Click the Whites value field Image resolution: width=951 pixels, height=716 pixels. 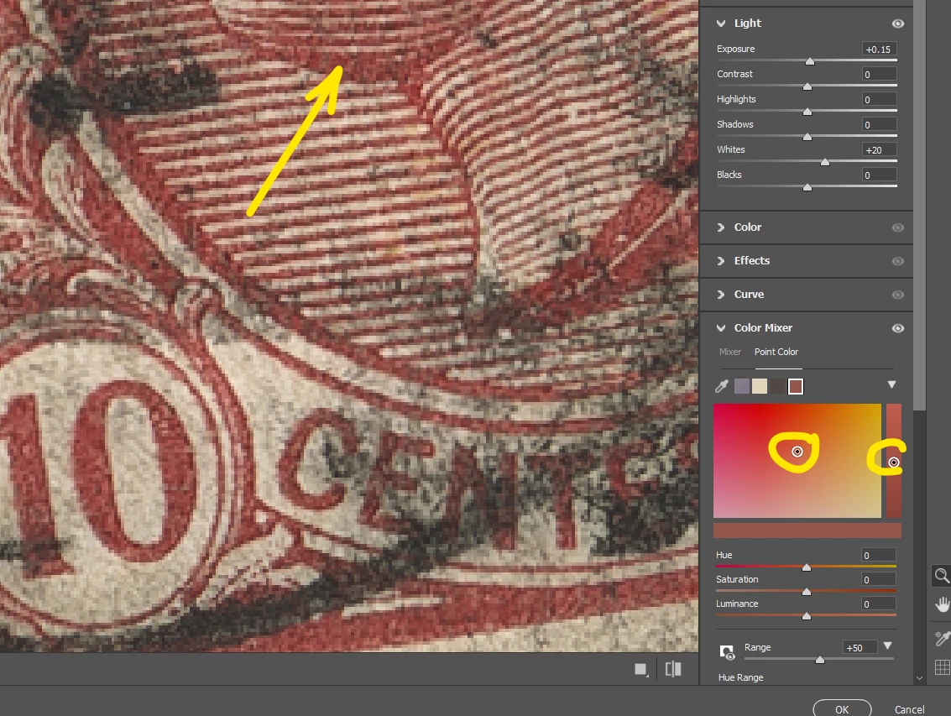tap(879, 150)
